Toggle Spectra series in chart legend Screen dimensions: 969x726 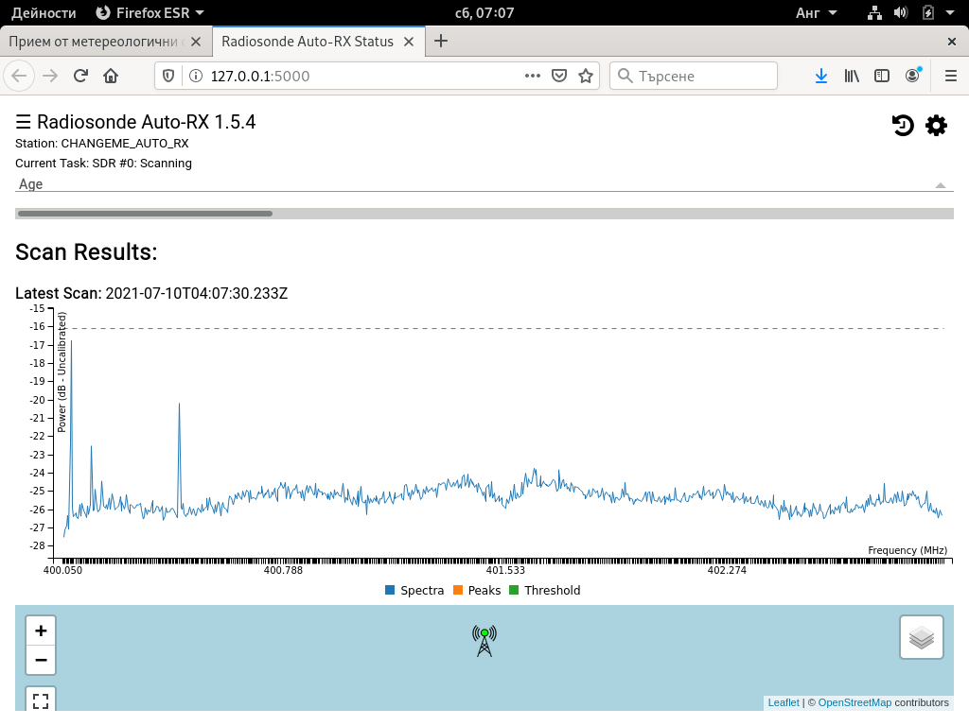[414, 590]
